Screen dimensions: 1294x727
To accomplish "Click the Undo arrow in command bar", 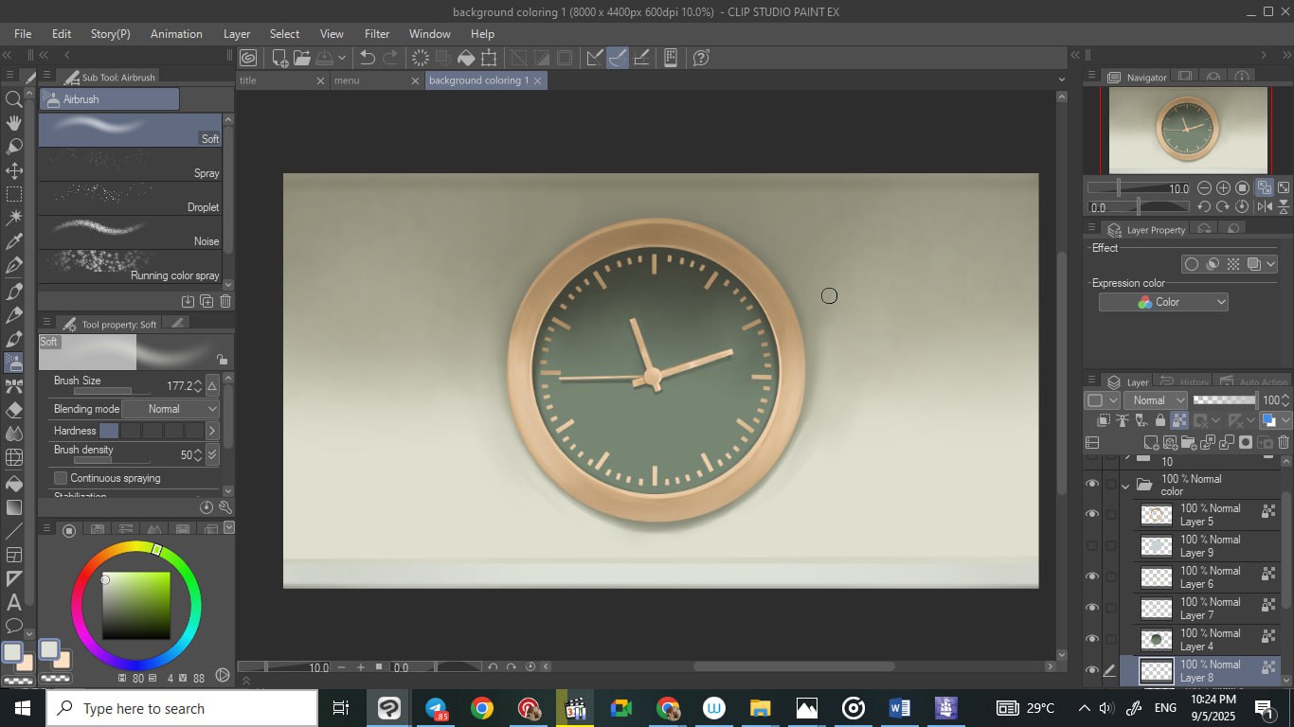I will pos(368,58).
